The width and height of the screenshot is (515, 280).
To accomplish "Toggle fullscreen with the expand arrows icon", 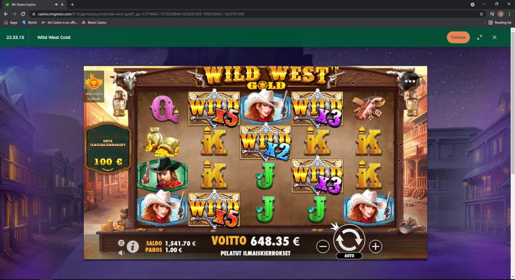I will pyautogui.click(x=480, y=38).
